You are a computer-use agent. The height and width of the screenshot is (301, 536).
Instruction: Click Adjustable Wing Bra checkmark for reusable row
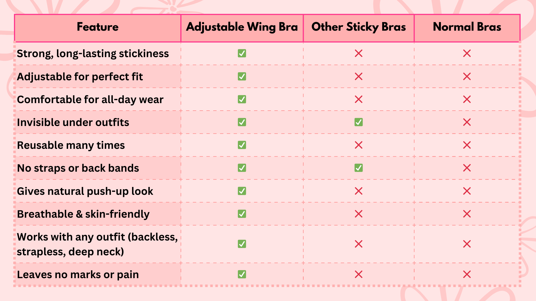pyautogui.click(x=242, y=145)
